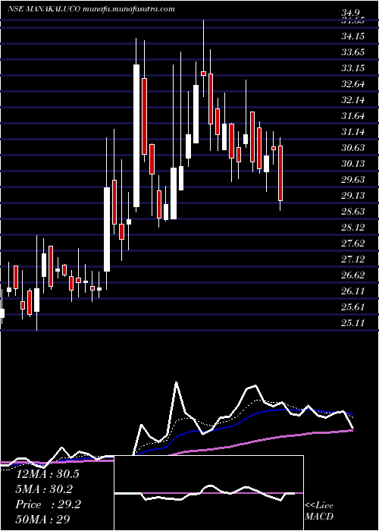
Task: Click the 5MA : 30.2 readout
Action: click(x=44, y=489)
